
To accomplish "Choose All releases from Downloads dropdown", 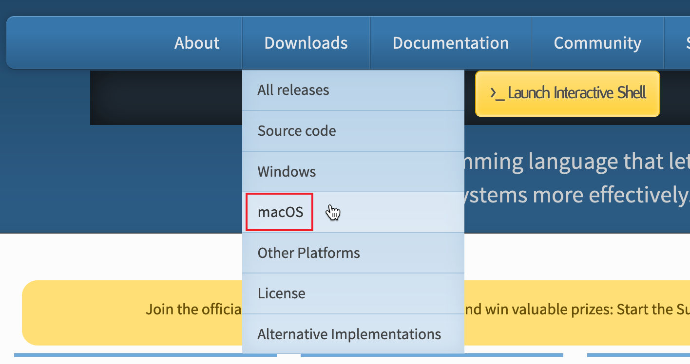I will click(x=293, y=90).
